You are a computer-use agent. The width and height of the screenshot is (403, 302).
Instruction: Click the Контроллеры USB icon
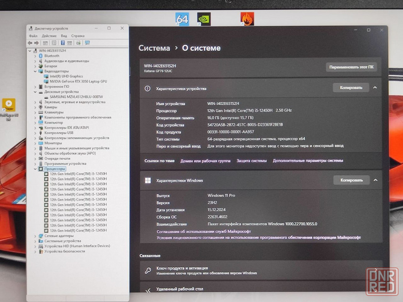(41, 133)
